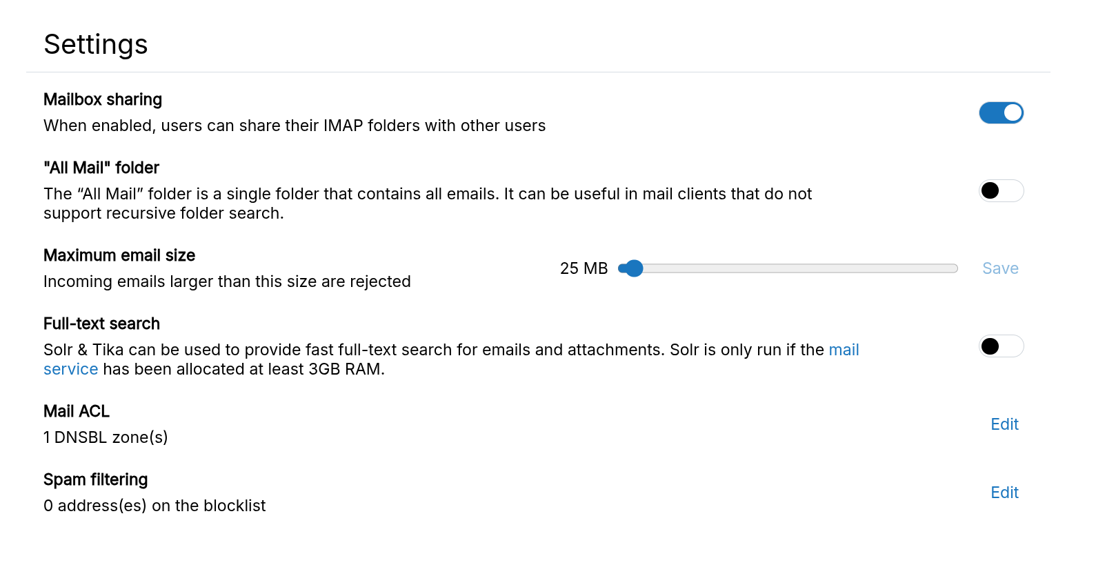Click the Settings page heading
The height and width of the screenshot is (565, 1096).
point(96,44)
